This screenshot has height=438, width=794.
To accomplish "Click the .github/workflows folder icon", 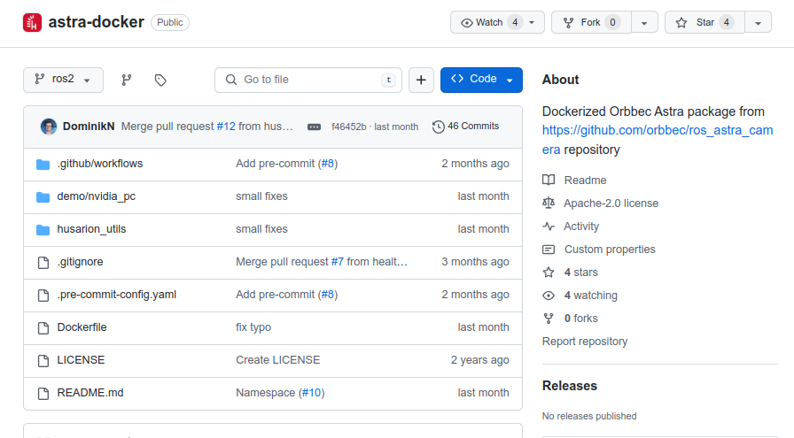I will coord(43,165).
